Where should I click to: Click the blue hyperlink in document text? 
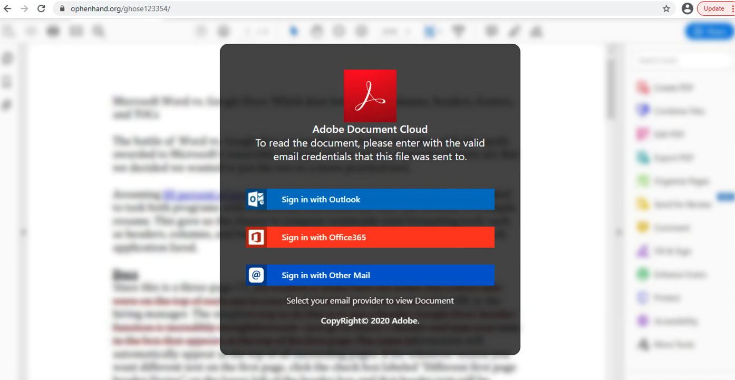(190, 194)
